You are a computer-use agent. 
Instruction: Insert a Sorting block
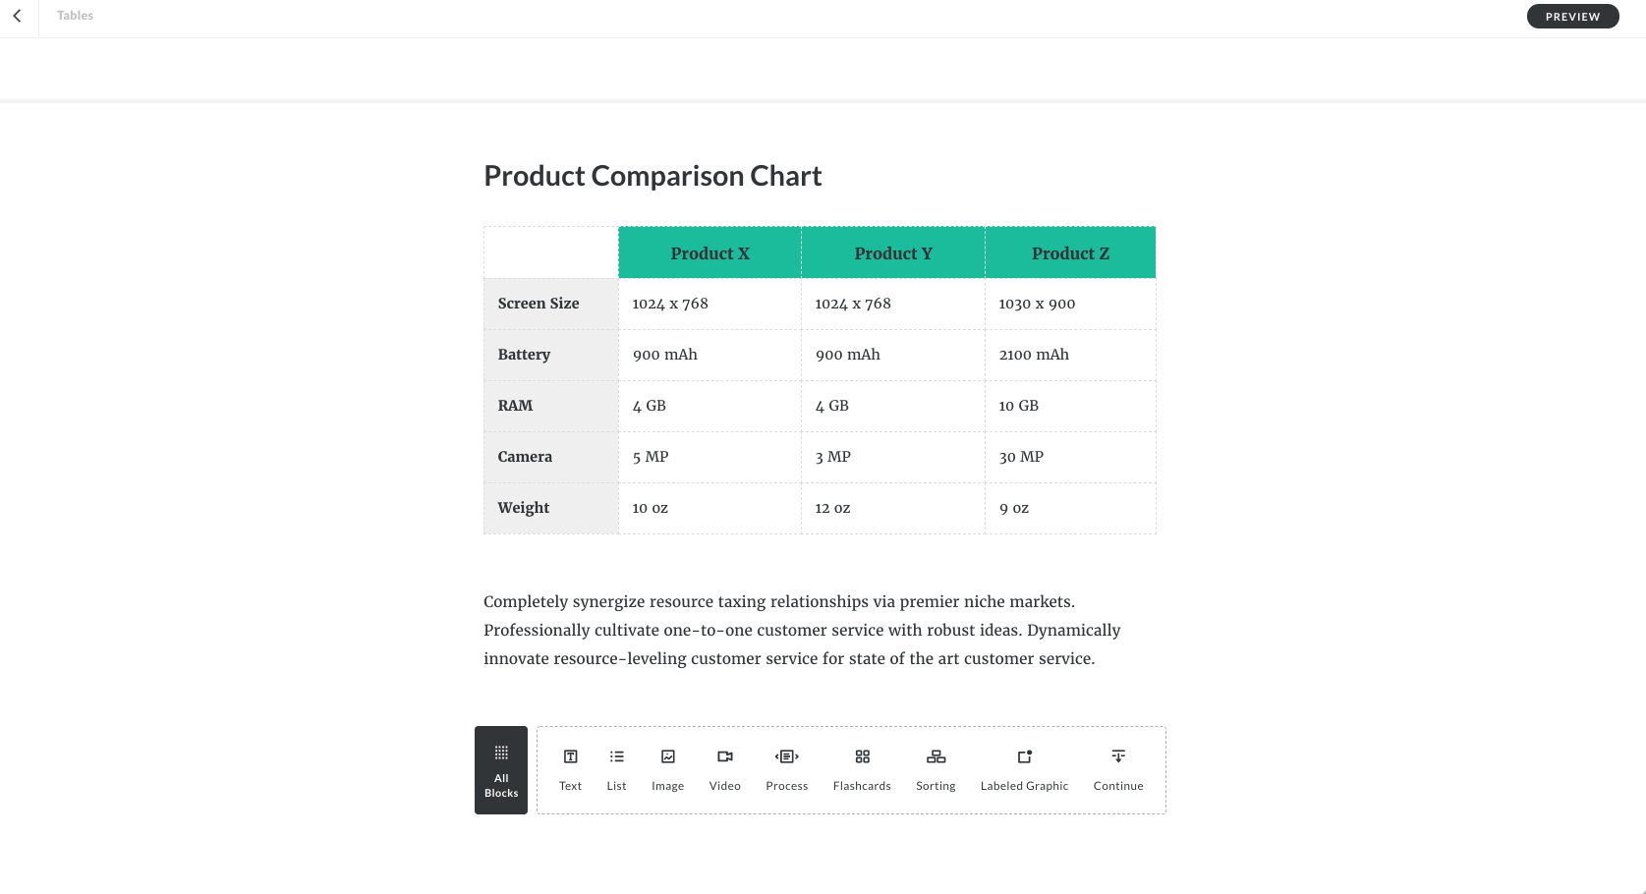click(936, 770)
